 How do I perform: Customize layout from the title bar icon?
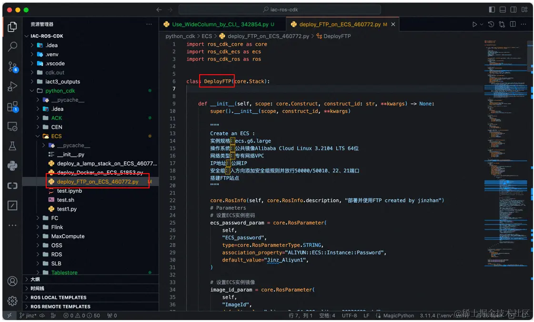pos(524,10)
